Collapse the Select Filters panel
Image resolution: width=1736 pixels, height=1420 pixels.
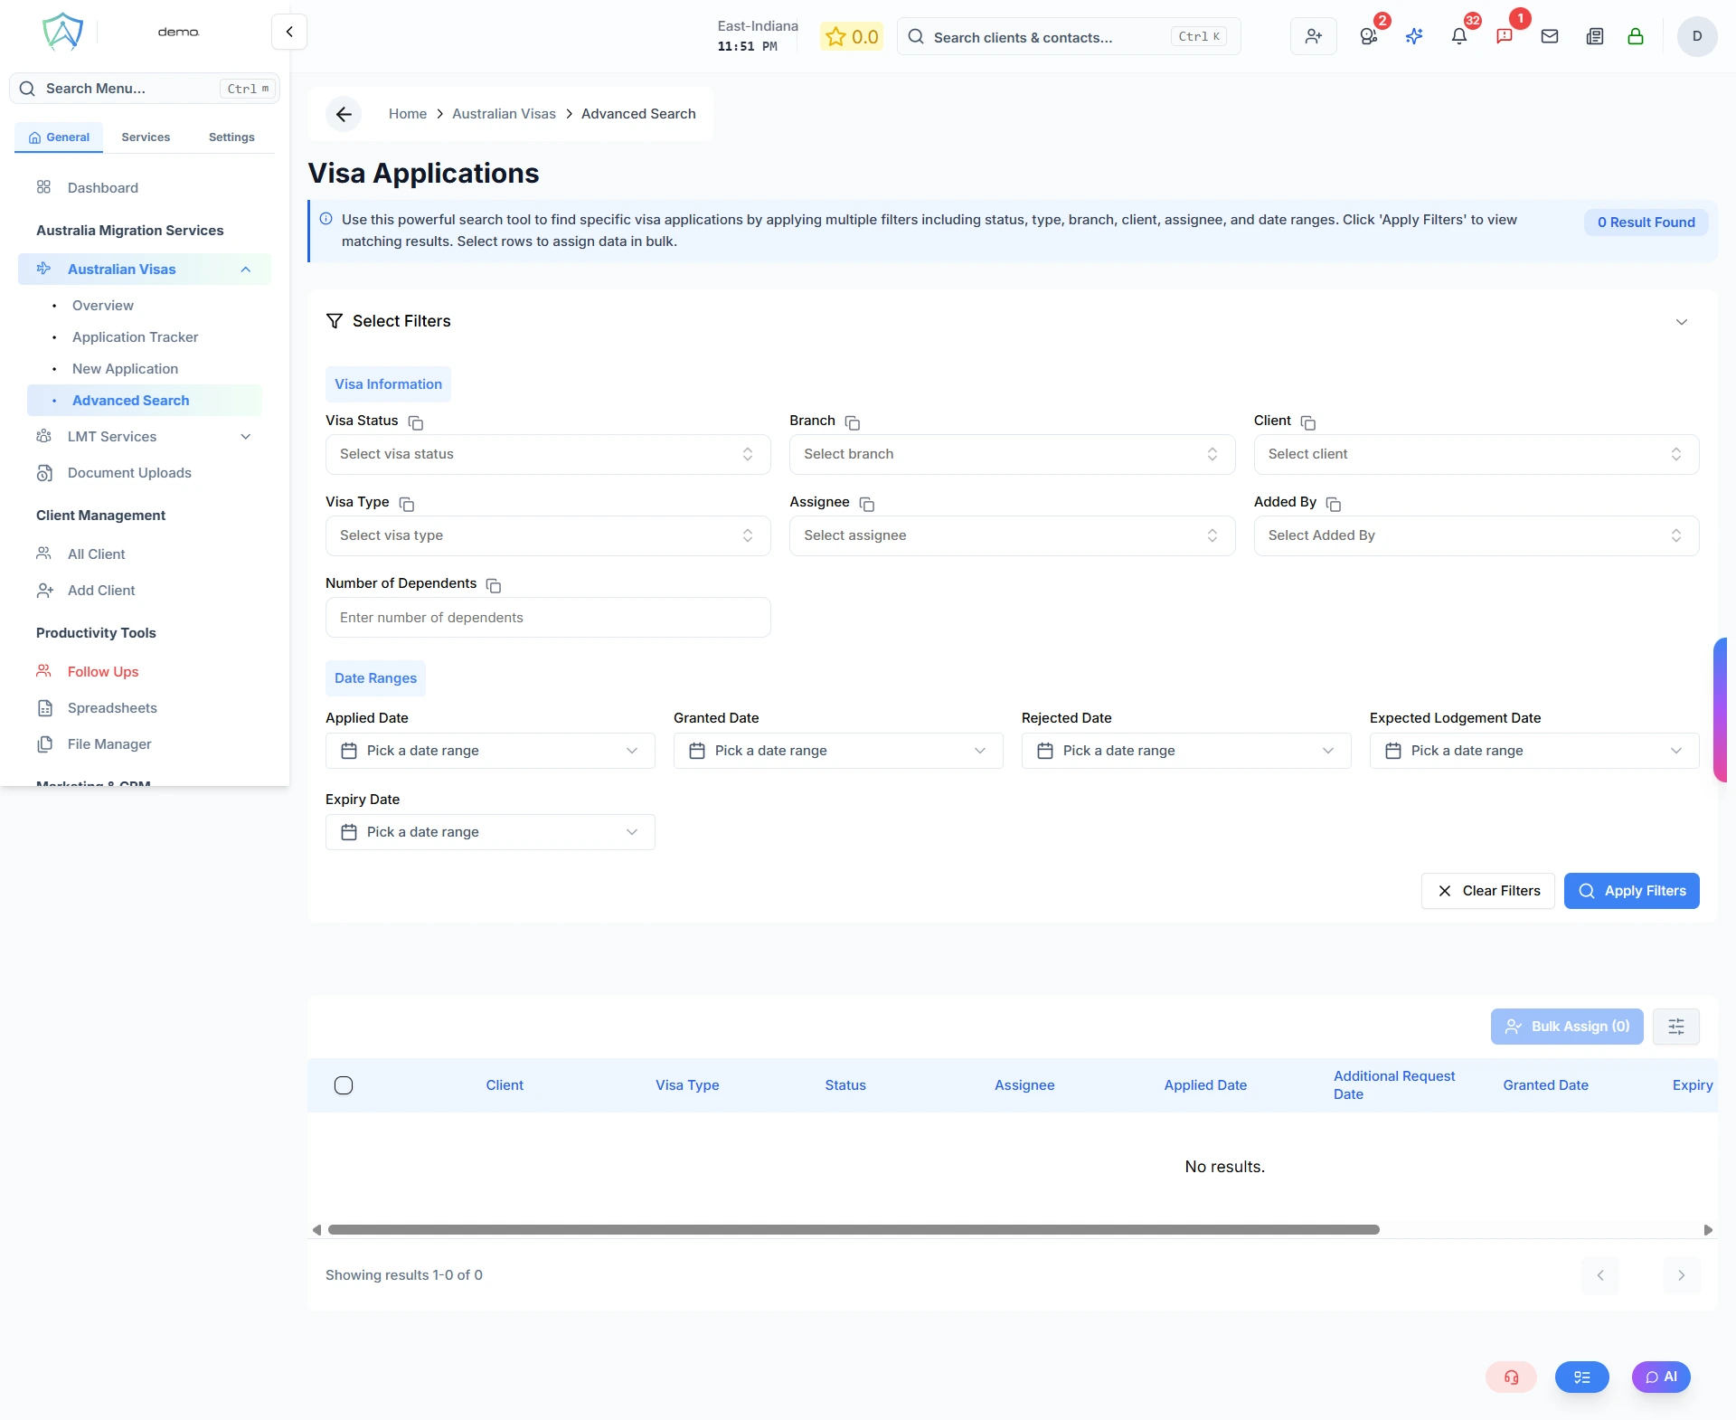tap(1681, 322)
